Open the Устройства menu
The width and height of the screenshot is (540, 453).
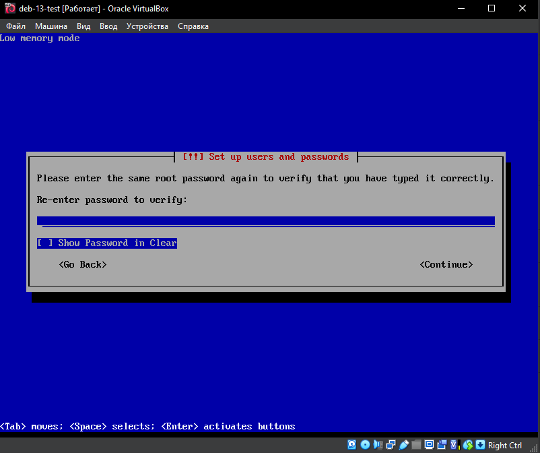click(147, 26)
